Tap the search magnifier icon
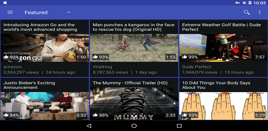This screenshot has height=131, width=268. pyautogui.click(x=247, y=12)
